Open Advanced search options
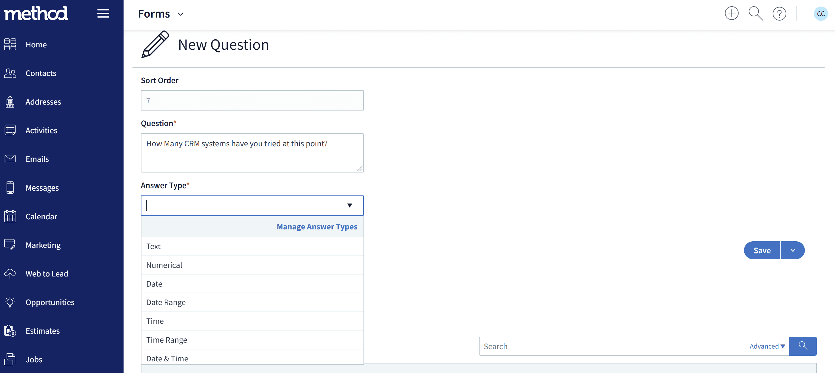 click(x=767, y=346)
